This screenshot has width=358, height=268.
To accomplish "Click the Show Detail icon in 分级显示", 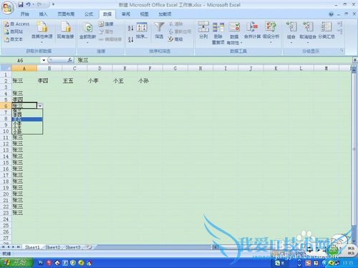I will 340,24.
